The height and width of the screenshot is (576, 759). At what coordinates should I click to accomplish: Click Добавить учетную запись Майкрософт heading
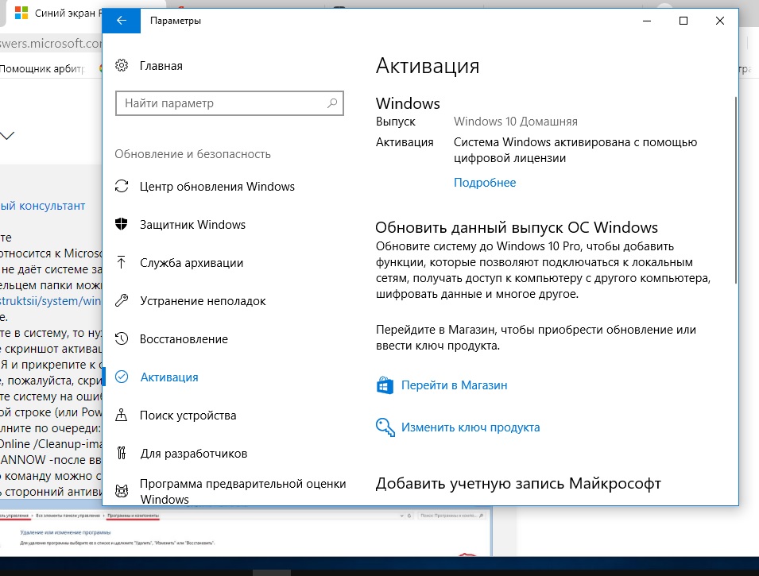coord(518,484)
